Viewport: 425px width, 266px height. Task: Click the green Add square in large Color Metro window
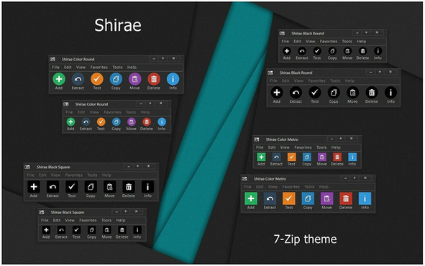(251, 198)
